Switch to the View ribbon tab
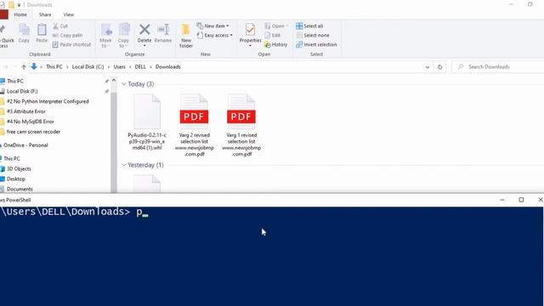 [x=69, y=14]
